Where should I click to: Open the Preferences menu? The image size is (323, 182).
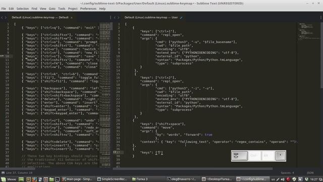click(x=88, y=9)
